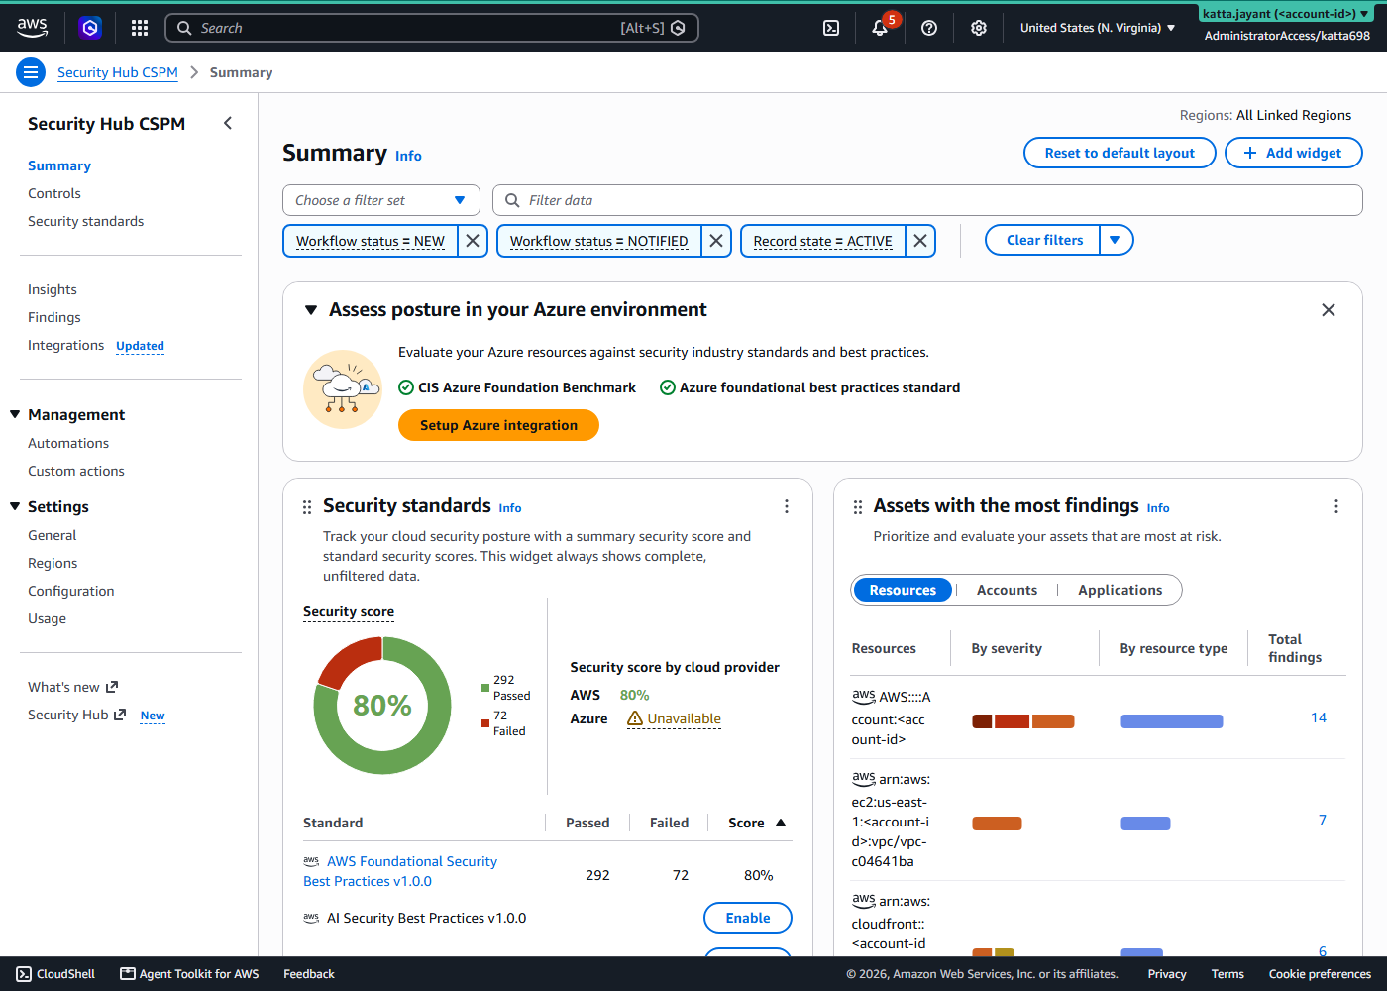Open Integrations in the sidebar

pyautogui.click(x=65, y=345)
